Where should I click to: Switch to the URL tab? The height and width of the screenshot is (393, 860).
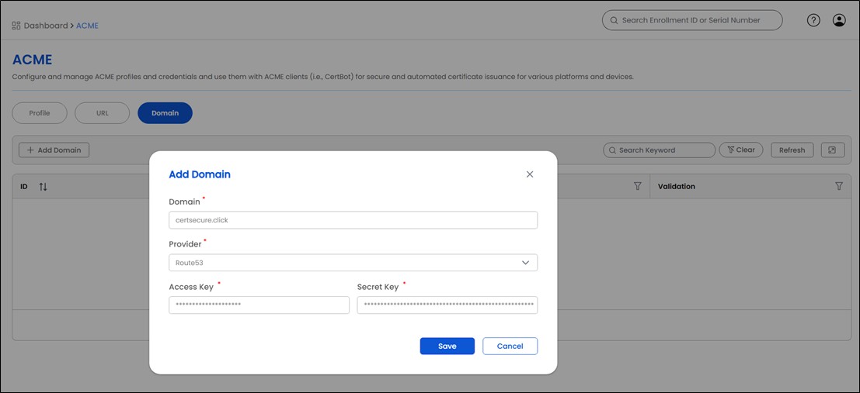[102, 113]
